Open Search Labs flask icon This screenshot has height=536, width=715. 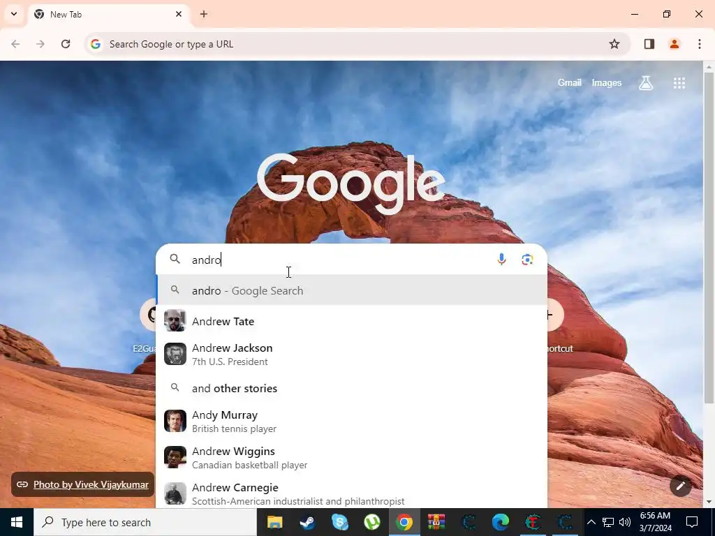[646, 83]
